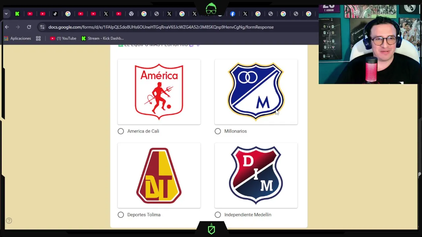Switch to the Kick browser tab
Viewport: 422px width, 237px height.
click(17, 14)
